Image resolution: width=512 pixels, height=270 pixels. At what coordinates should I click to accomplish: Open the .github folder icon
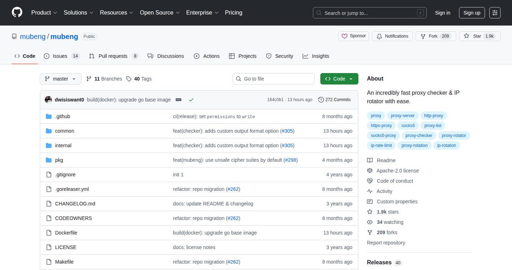pos(49,116)
